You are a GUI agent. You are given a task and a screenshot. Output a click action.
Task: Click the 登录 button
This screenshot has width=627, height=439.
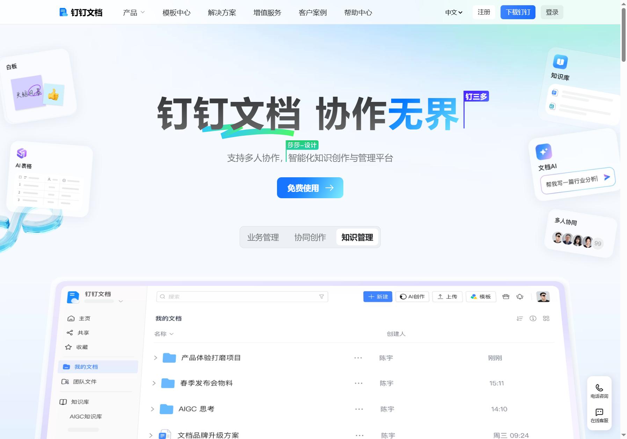click(552, 12)
